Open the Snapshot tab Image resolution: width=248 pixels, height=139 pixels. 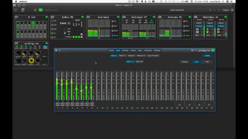pos(148,51)
